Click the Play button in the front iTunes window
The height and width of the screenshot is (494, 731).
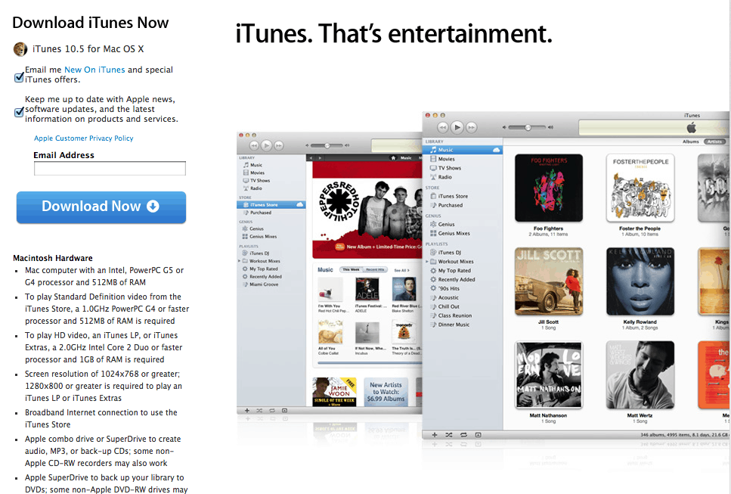(x=457, y=127)
